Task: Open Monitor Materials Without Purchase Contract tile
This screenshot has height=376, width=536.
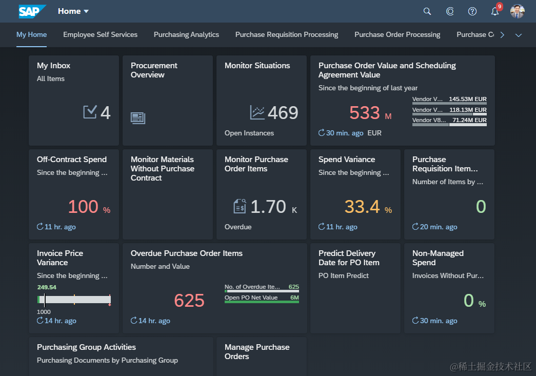Action: pyautogui.click(x=168, y=194)
